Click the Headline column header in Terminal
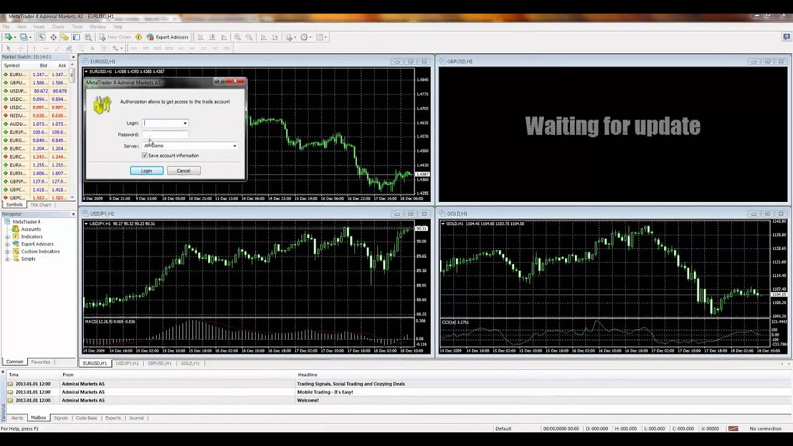This screenshot has height=446, width=793. (307, 375)
